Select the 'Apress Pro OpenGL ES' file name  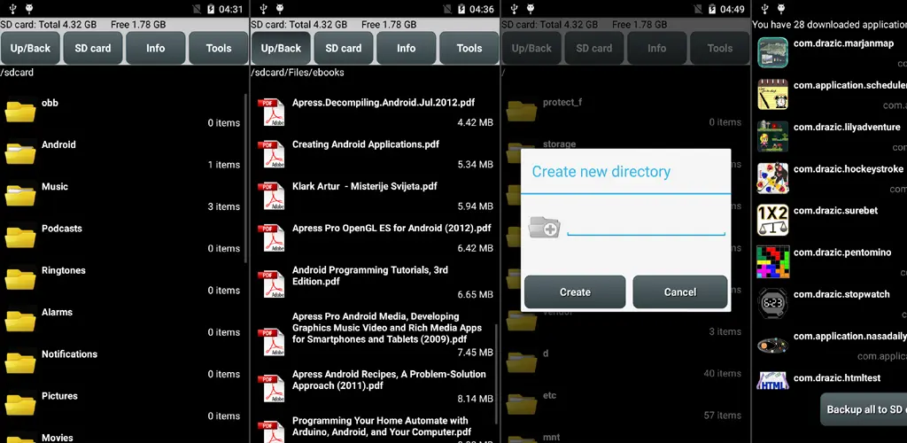391,229
